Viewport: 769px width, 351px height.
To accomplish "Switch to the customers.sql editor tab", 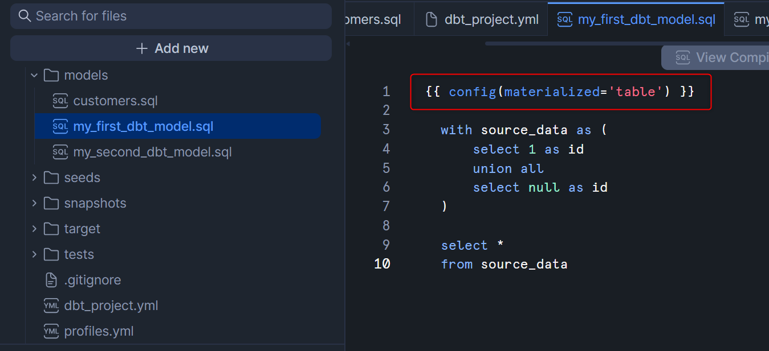I will [379, 20].
